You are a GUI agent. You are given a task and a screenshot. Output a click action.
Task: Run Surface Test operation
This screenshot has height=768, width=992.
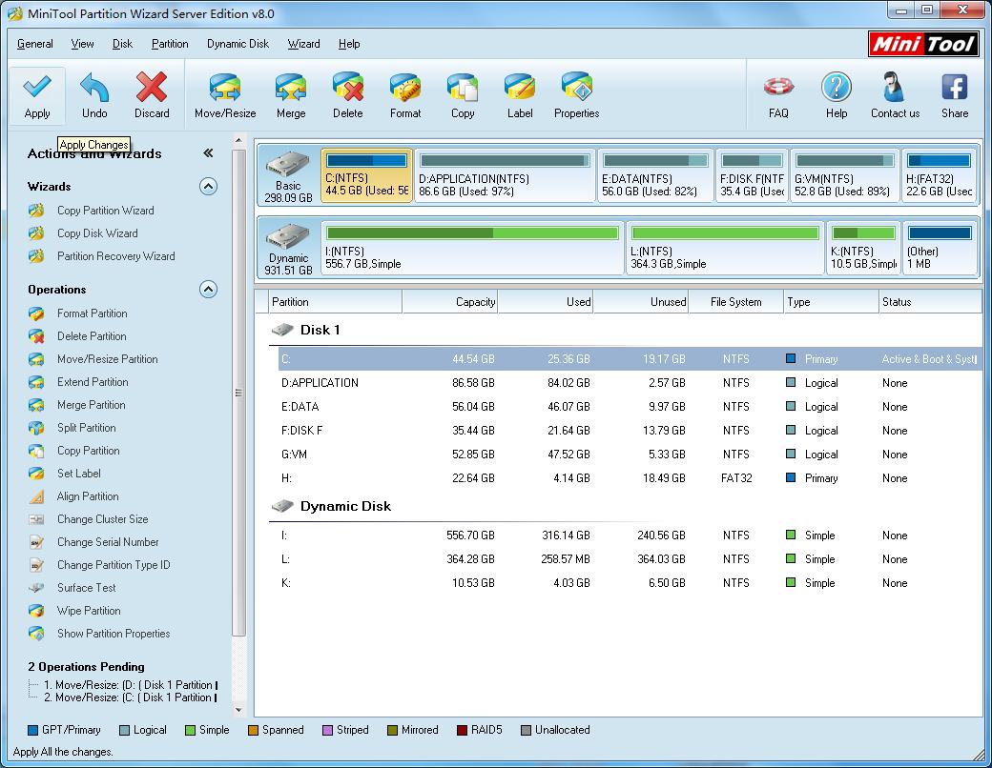pyautogui.click(x=86, y=587)
